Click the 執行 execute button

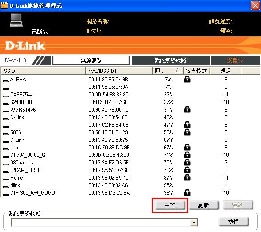(x=233, y=221)
